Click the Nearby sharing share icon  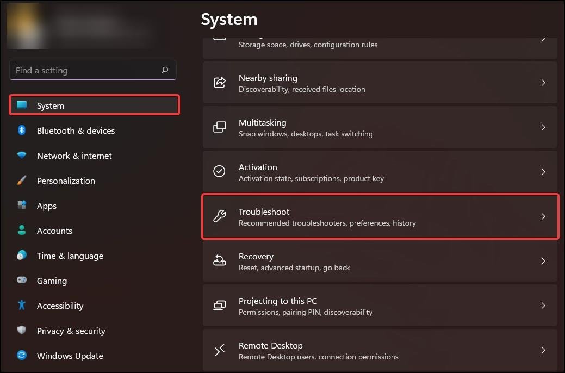tap(220, 83)
